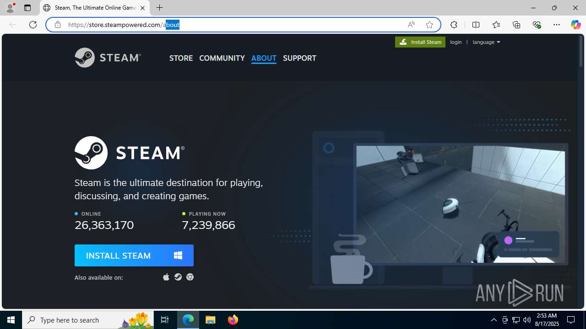Expand the language dropdown

coord(486,42)
